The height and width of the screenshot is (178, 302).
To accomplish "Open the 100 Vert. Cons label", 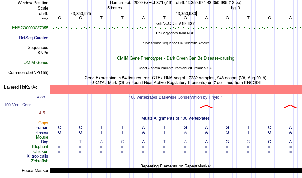I will (18, 105).
